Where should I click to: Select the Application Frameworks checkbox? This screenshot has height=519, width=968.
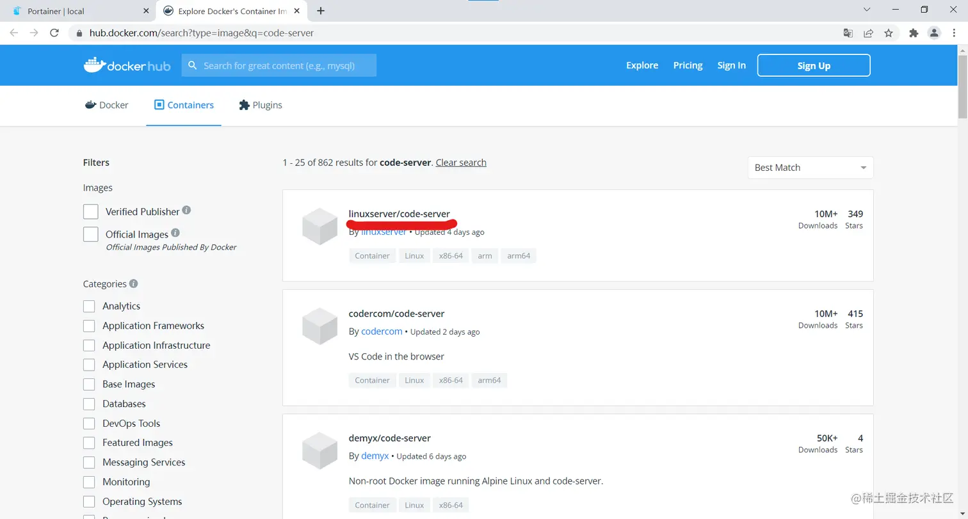(x=89, y=326)
